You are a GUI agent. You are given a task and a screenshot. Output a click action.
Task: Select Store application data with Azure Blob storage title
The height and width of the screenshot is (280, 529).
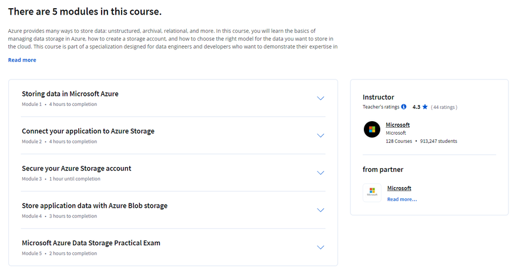point(95,206)
